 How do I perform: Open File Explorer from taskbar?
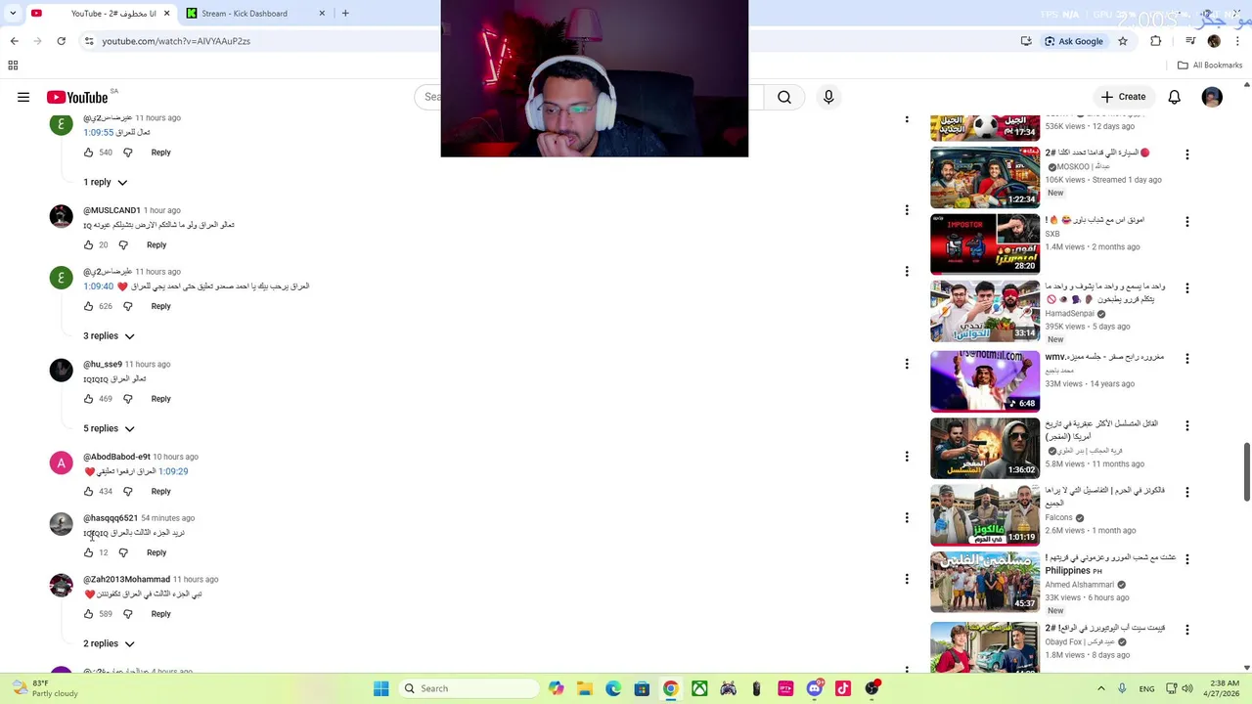coord(585,688)
